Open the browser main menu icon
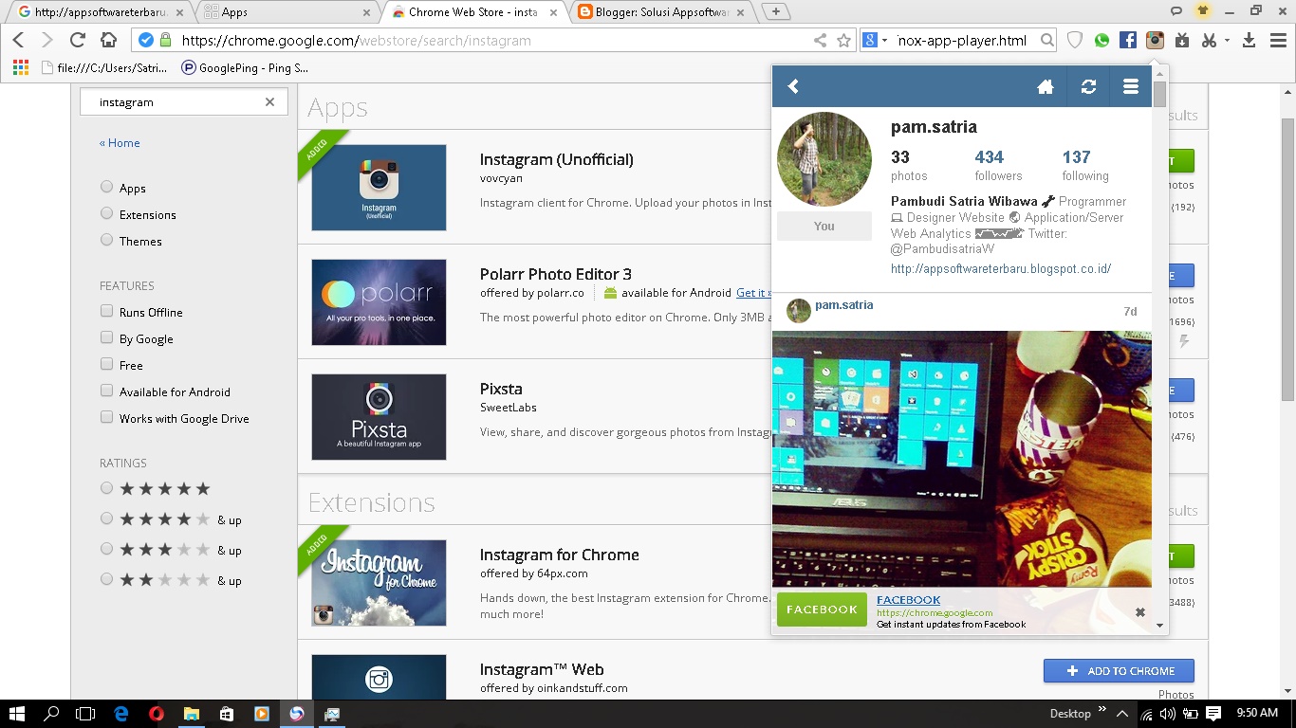 click(1276, 40)
